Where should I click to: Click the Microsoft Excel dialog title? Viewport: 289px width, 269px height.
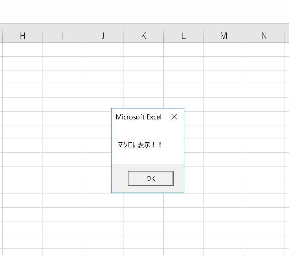139,117
